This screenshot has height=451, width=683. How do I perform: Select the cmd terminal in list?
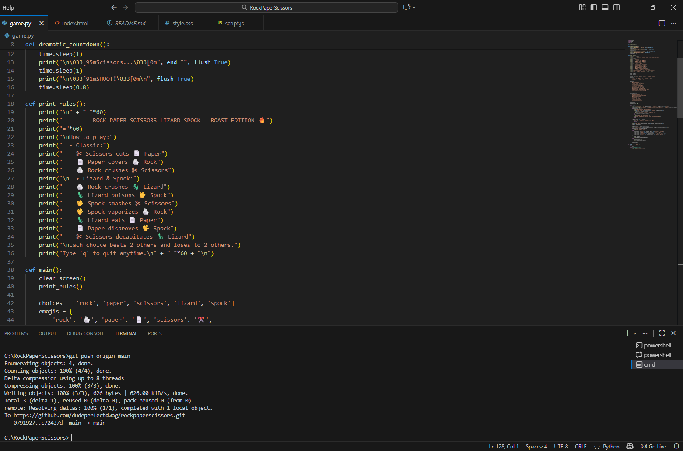pyautogui.click(x=650, y=364)
